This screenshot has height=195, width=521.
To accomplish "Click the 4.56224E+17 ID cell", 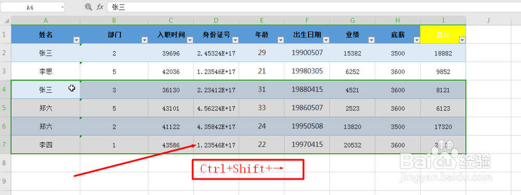I will tap(216, 108).
